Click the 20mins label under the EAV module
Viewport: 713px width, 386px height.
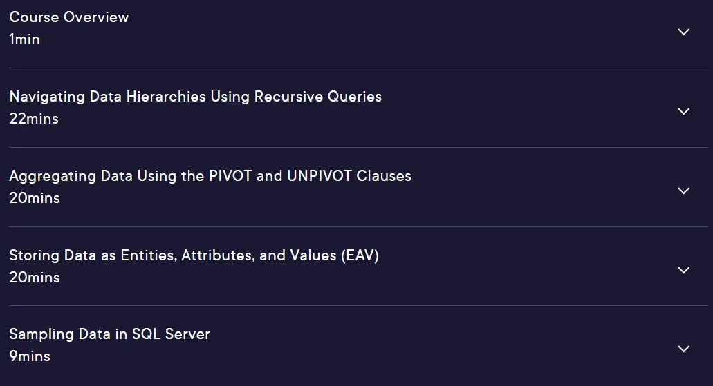point(35,278)
